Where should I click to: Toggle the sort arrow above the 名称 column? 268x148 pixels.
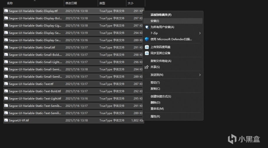pyautogui.click(x=35, y=1)
